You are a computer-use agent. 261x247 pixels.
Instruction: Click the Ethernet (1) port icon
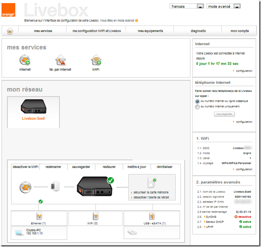(39, 216)
